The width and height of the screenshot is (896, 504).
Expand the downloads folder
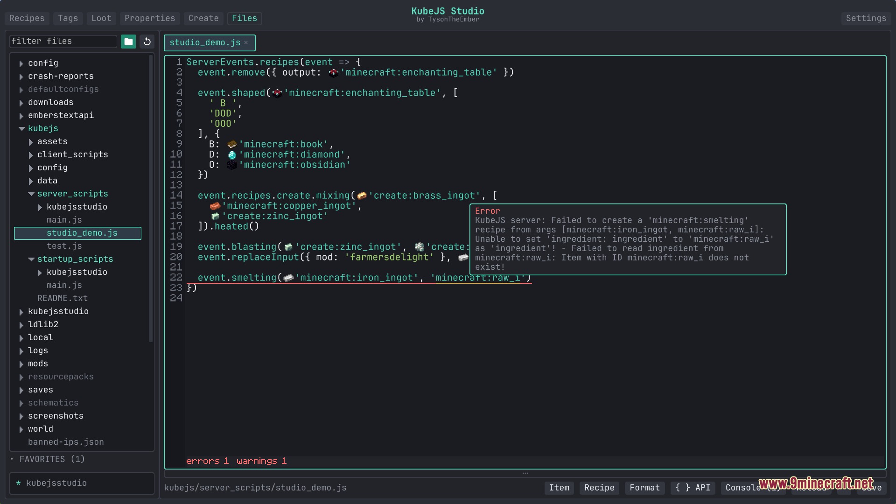click(x=21, y=103)
